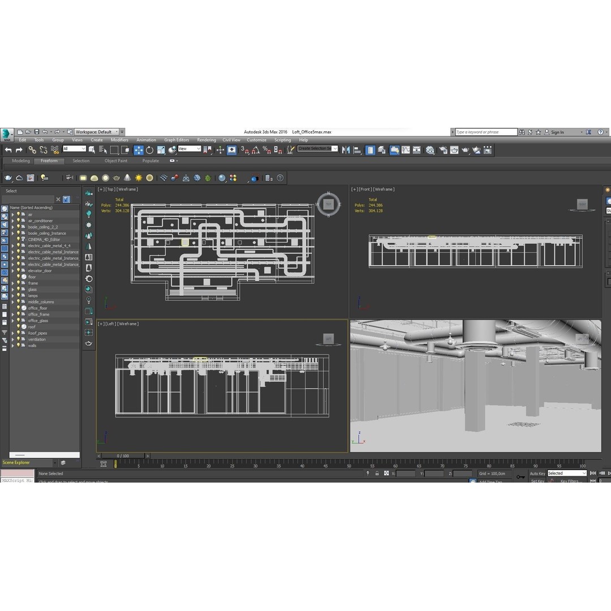The height and width of the screenshot is (611, 611).
Task: Switch to the Object Paint ribbon tab
Action: (x=116, y=161)
